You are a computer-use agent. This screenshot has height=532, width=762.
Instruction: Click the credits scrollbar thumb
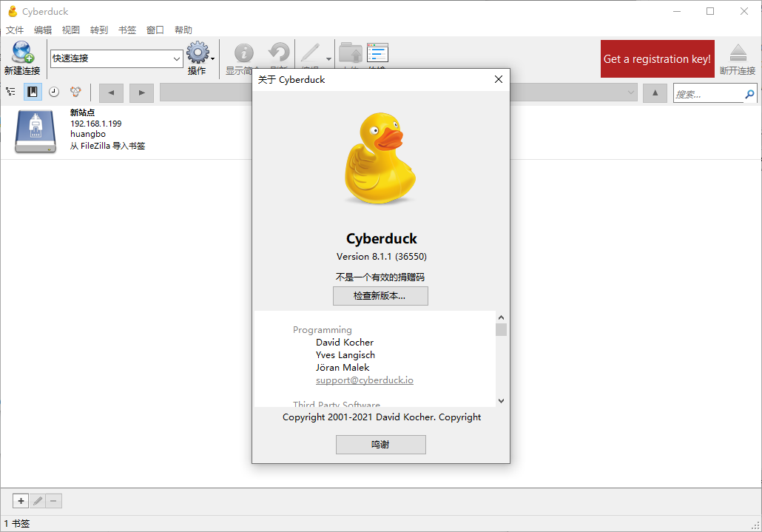click(x=501, y=329)
